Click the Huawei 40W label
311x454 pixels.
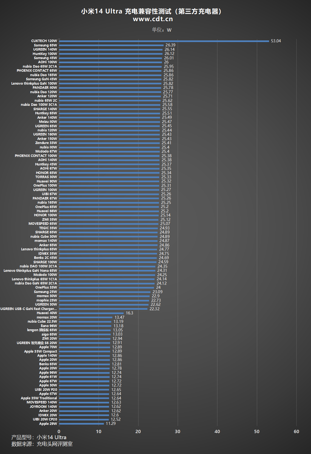click(47, 313)
